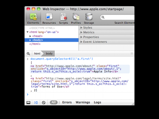Open the Elements panel
This screenshot has width=159, height=119.
pyautogui.click(x=33, y=19)
